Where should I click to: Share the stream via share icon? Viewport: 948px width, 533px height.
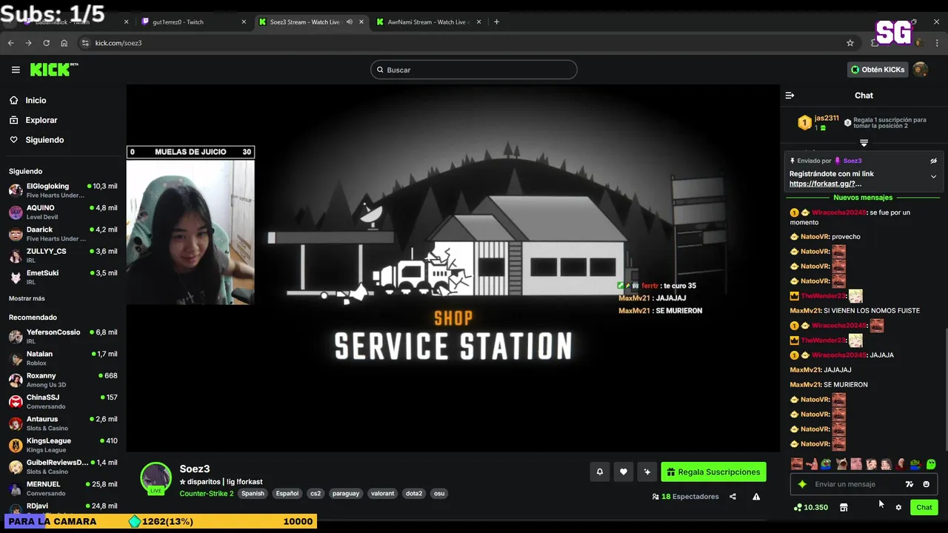tap(732, 497)
